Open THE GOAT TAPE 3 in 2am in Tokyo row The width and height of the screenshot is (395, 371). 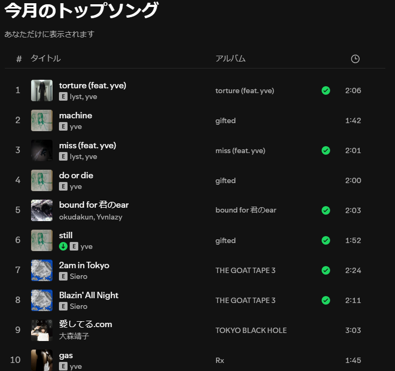pyautogui.click(x=245, y=270)
